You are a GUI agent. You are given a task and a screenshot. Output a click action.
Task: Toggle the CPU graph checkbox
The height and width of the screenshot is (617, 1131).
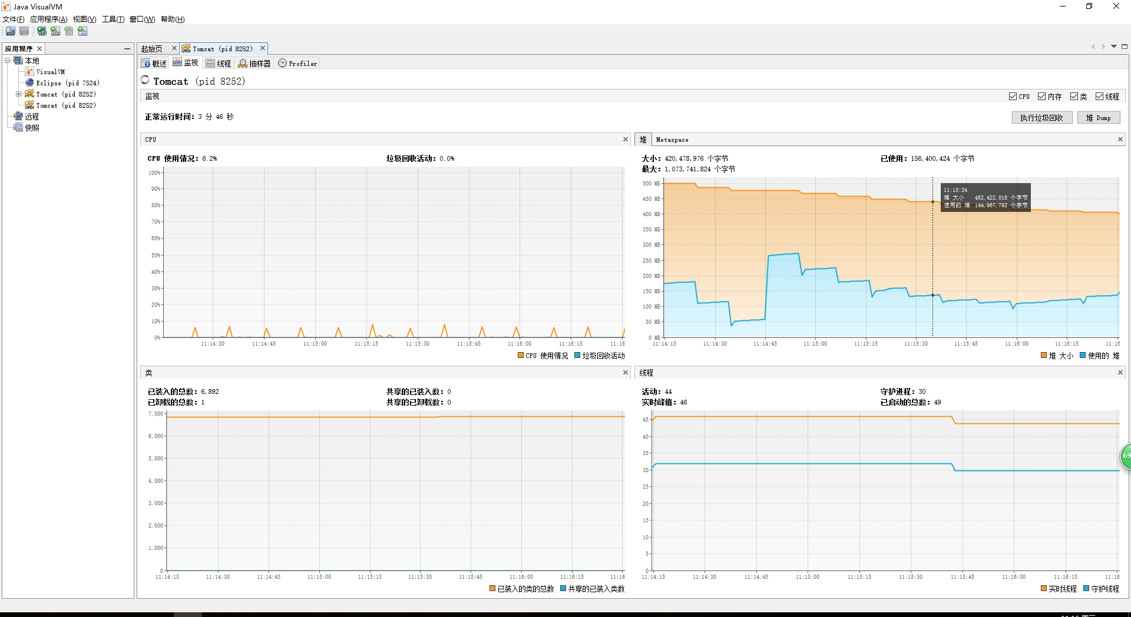tap(1013, 97)
